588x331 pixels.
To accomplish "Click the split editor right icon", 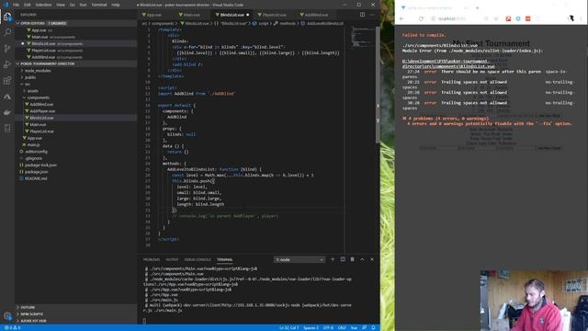I will (x=362, y=15).
